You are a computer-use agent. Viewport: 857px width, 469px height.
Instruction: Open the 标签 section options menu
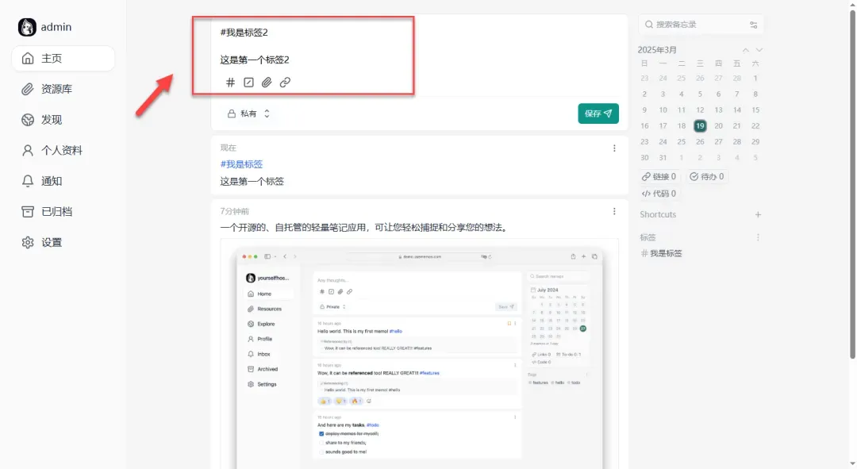[758, 236]
